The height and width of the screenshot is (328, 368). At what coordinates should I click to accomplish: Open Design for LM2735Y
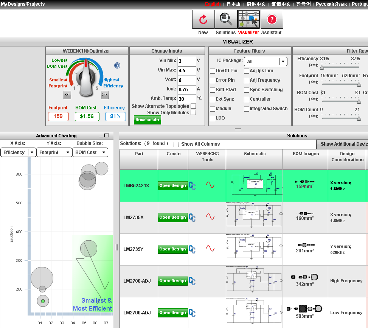click(x=173, y=249)
